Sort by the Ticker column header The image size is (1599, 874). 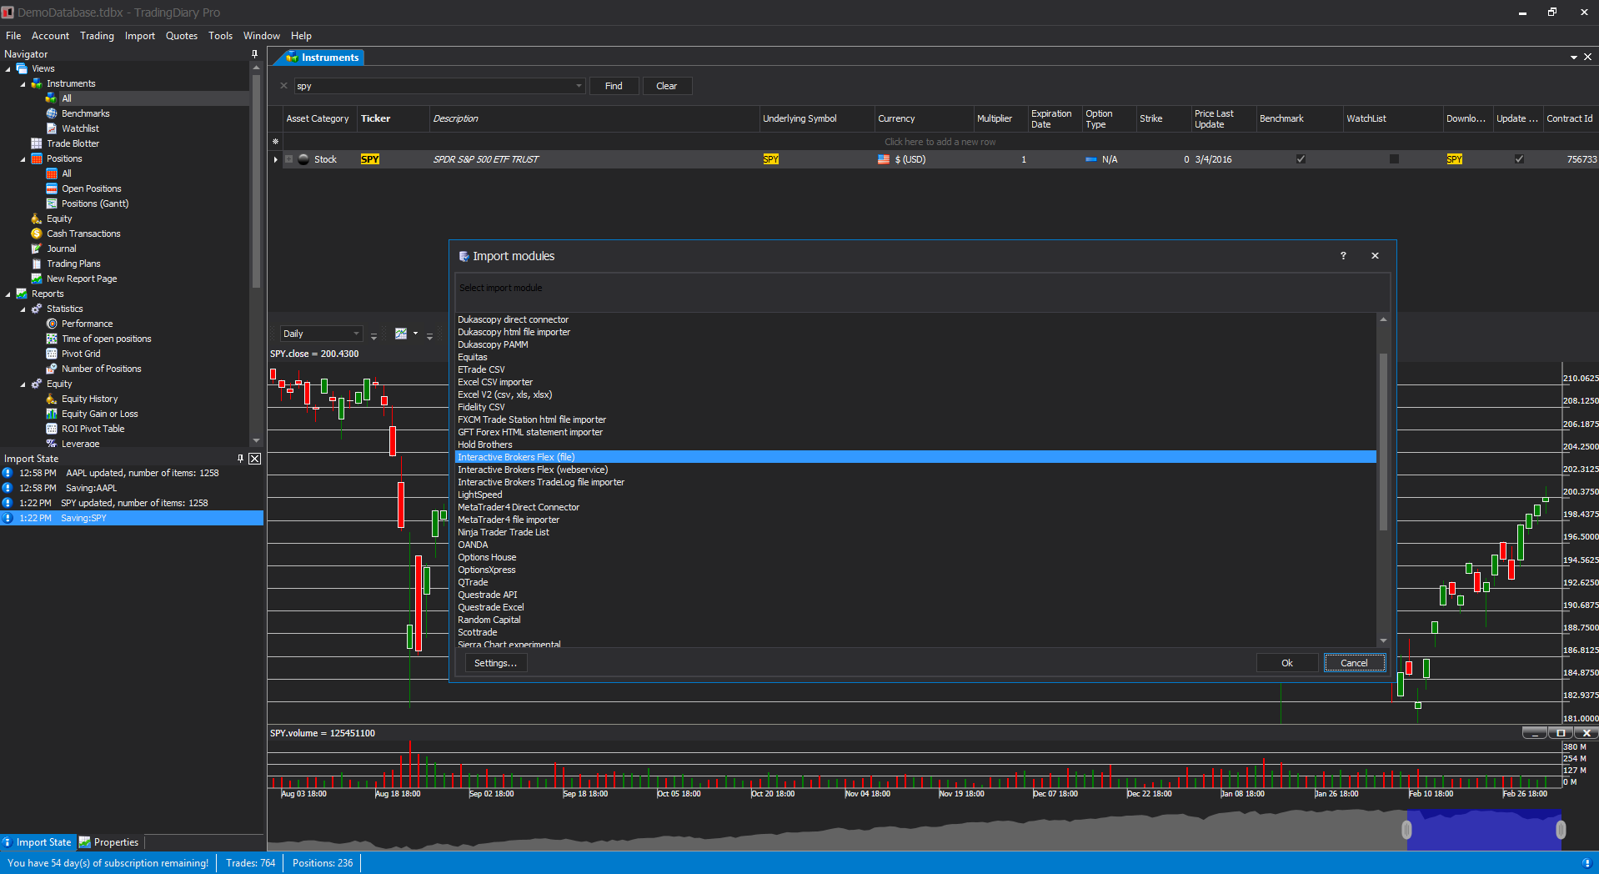[x=393, y=118]
